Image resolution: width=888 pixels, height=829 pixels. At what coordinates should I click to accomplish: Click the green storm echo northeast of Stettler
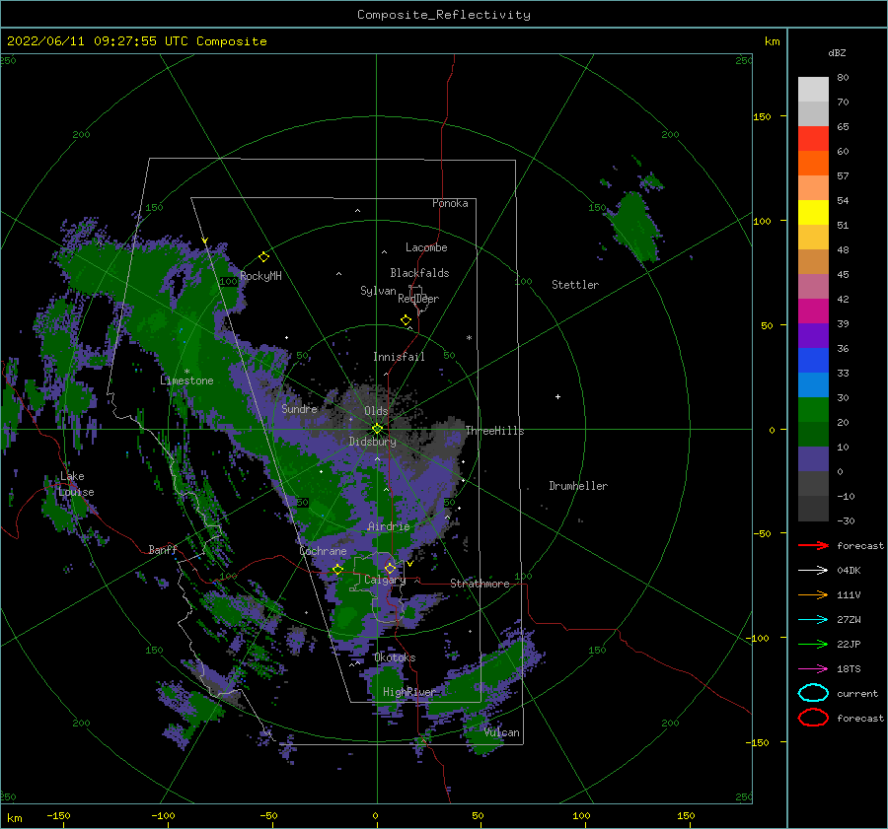coord(635,227)
